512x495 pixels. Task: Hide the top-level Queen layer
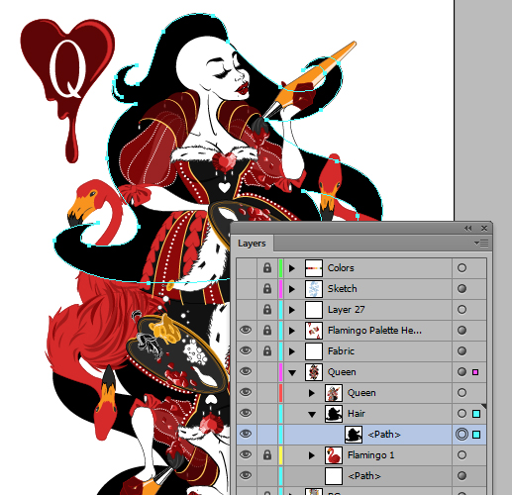pos(246,371)
